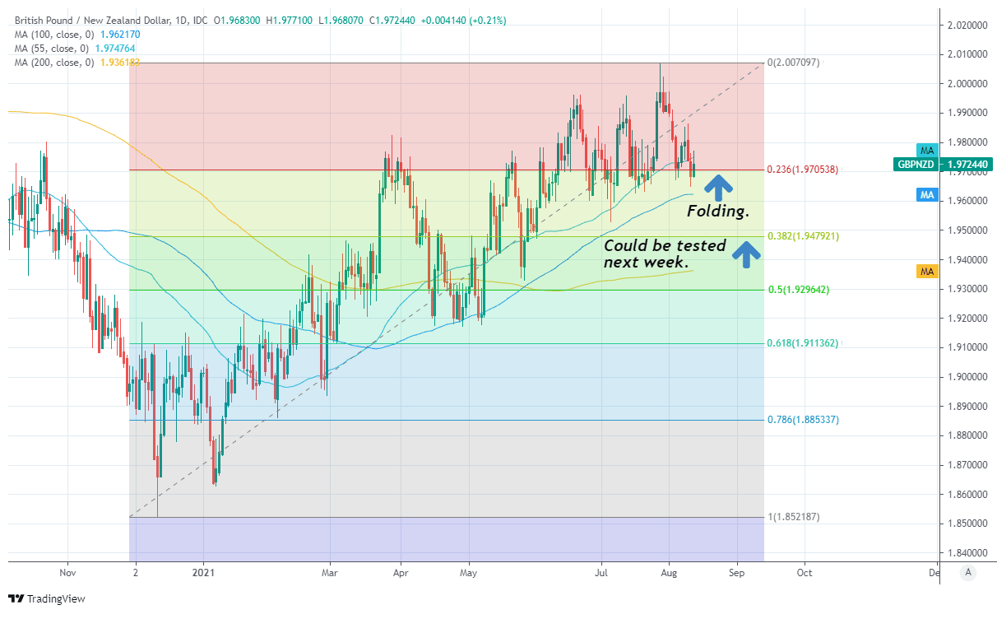Click the 0.382 Fibonacci level label
997x619 pixels.
(x=802, y=236)
